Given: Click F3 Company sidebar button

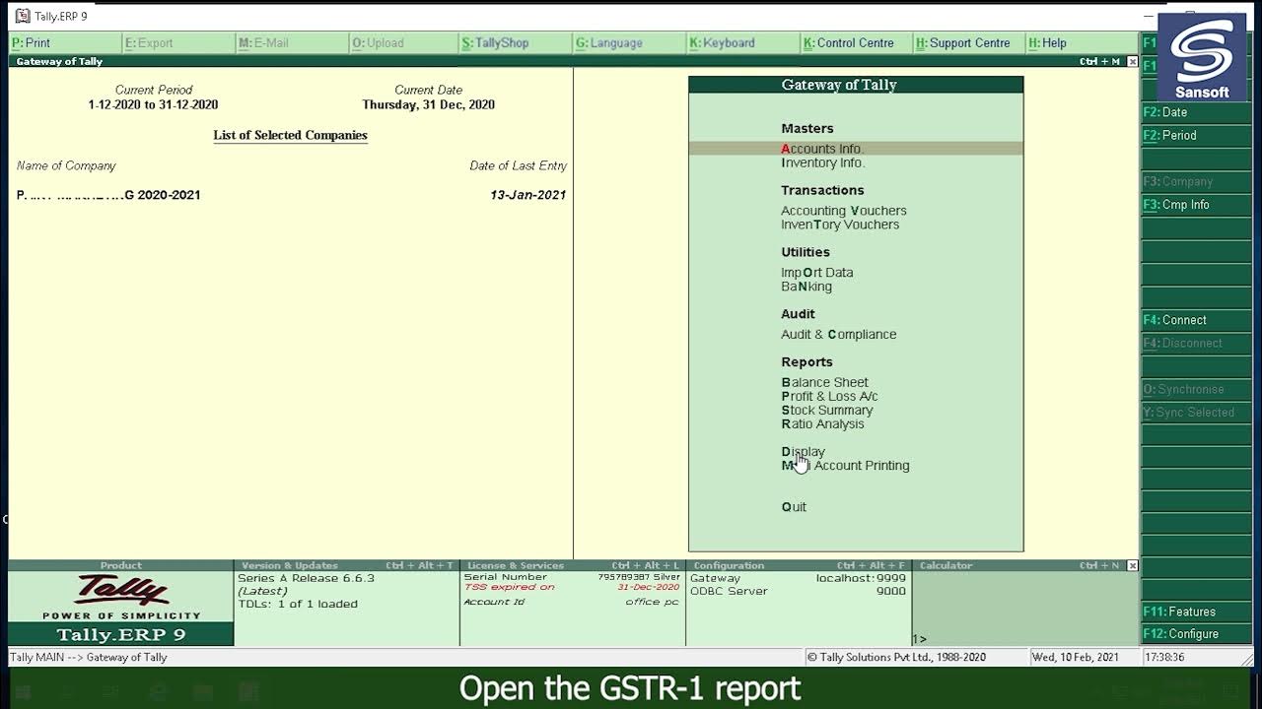Looking at the screenshot, I should pos(1196,181).
